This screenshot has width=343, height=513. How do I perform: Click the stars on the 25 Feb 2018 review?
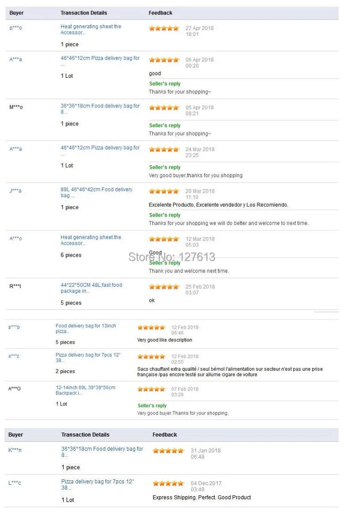pyautogui.click(x=164, y=287)
